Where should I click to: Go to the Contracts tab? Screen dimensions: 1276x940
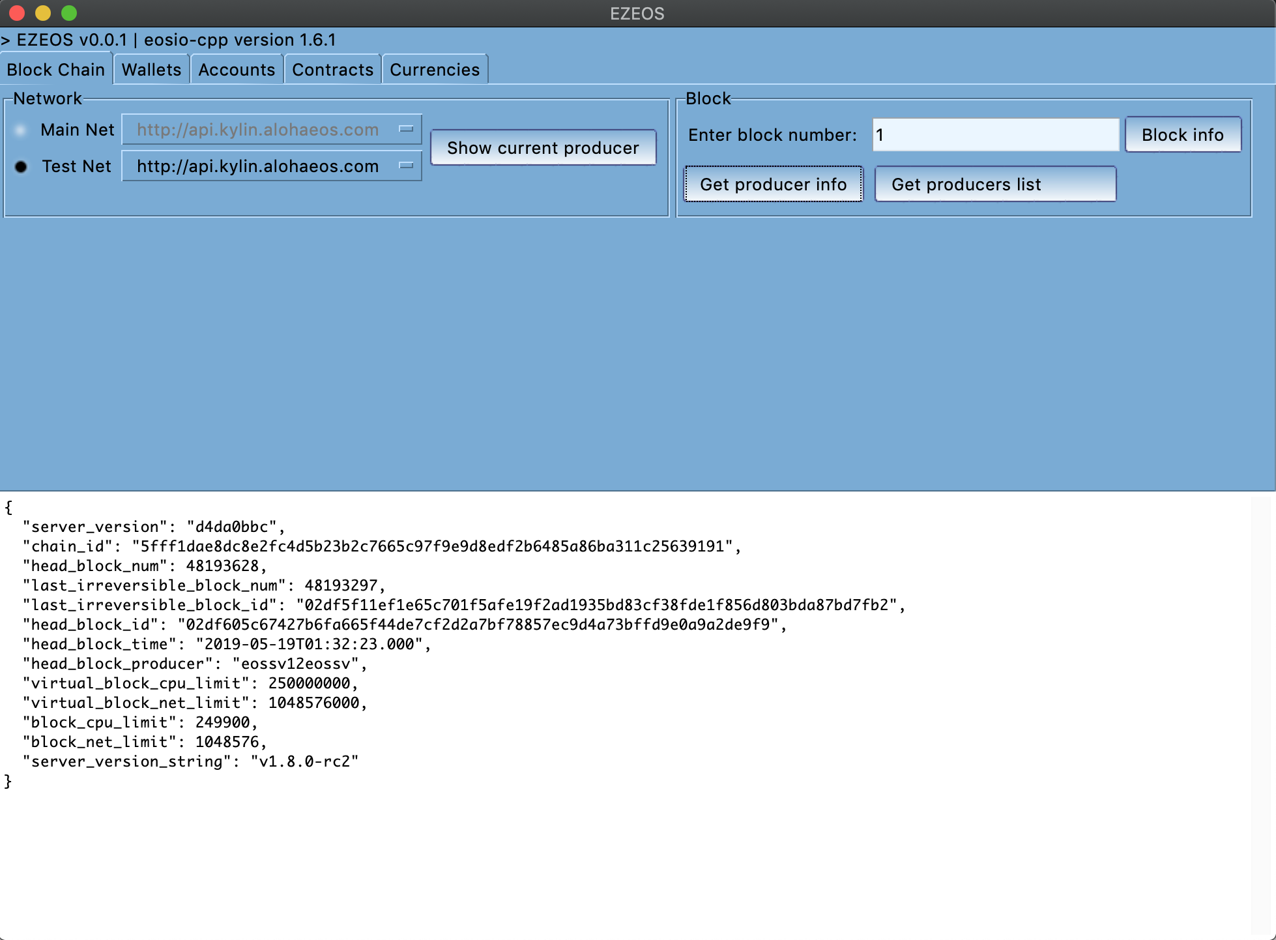pyautogui.click(x=332, y=70)
